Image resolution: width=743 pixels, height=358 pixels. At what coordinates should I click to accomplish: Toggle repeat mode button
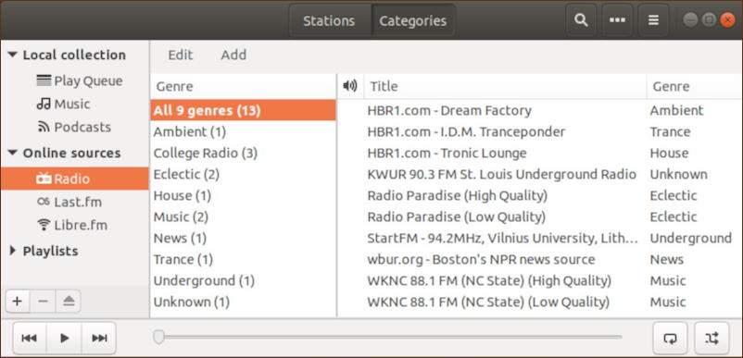670,339
